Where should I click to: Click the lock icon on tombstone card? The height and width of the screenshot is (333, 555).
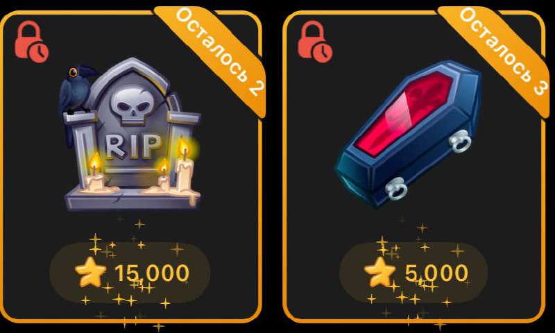point(31,42)
